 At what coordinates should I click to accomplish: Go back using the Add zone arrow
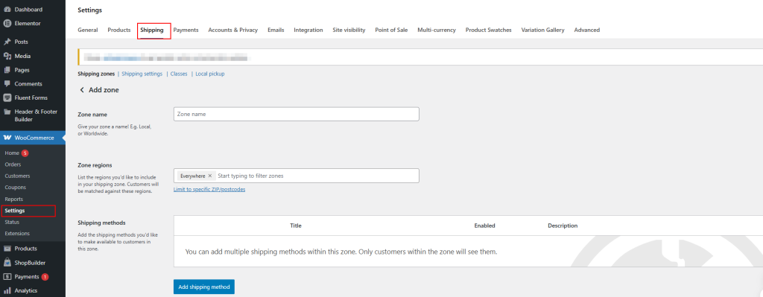(82, 90)
